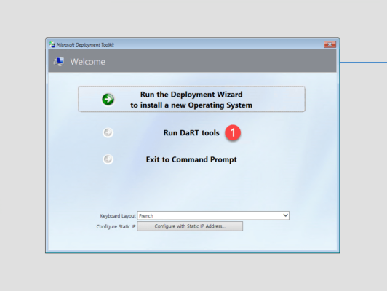Click the Keyboard Layout label
Screen dimensions: 387x291
(118, 216)
